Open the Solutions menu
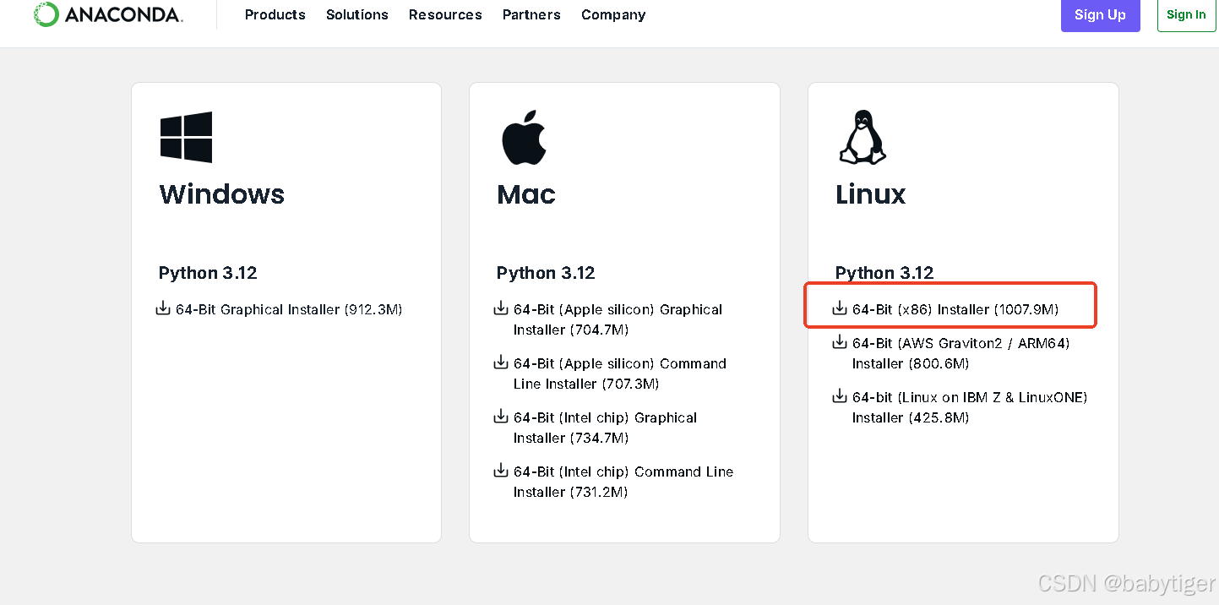Viewport: 1219px width, 605px height. (x=357, y=14)
